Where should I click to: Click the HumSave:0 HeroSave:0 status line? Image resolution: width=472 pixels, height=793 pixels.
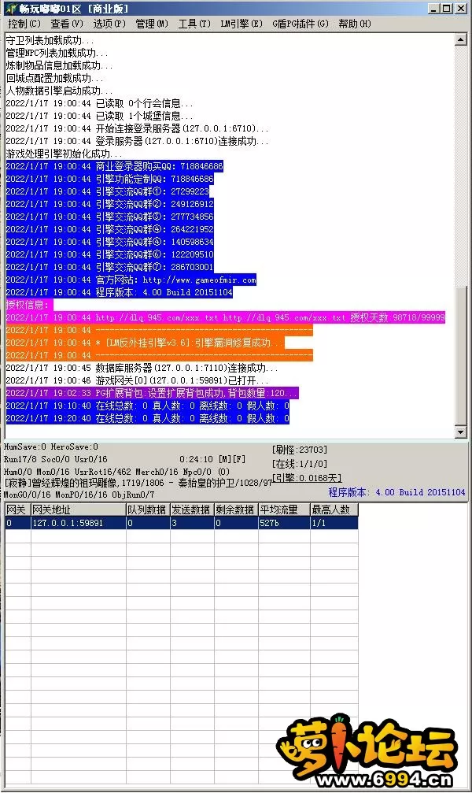point(51,447)
